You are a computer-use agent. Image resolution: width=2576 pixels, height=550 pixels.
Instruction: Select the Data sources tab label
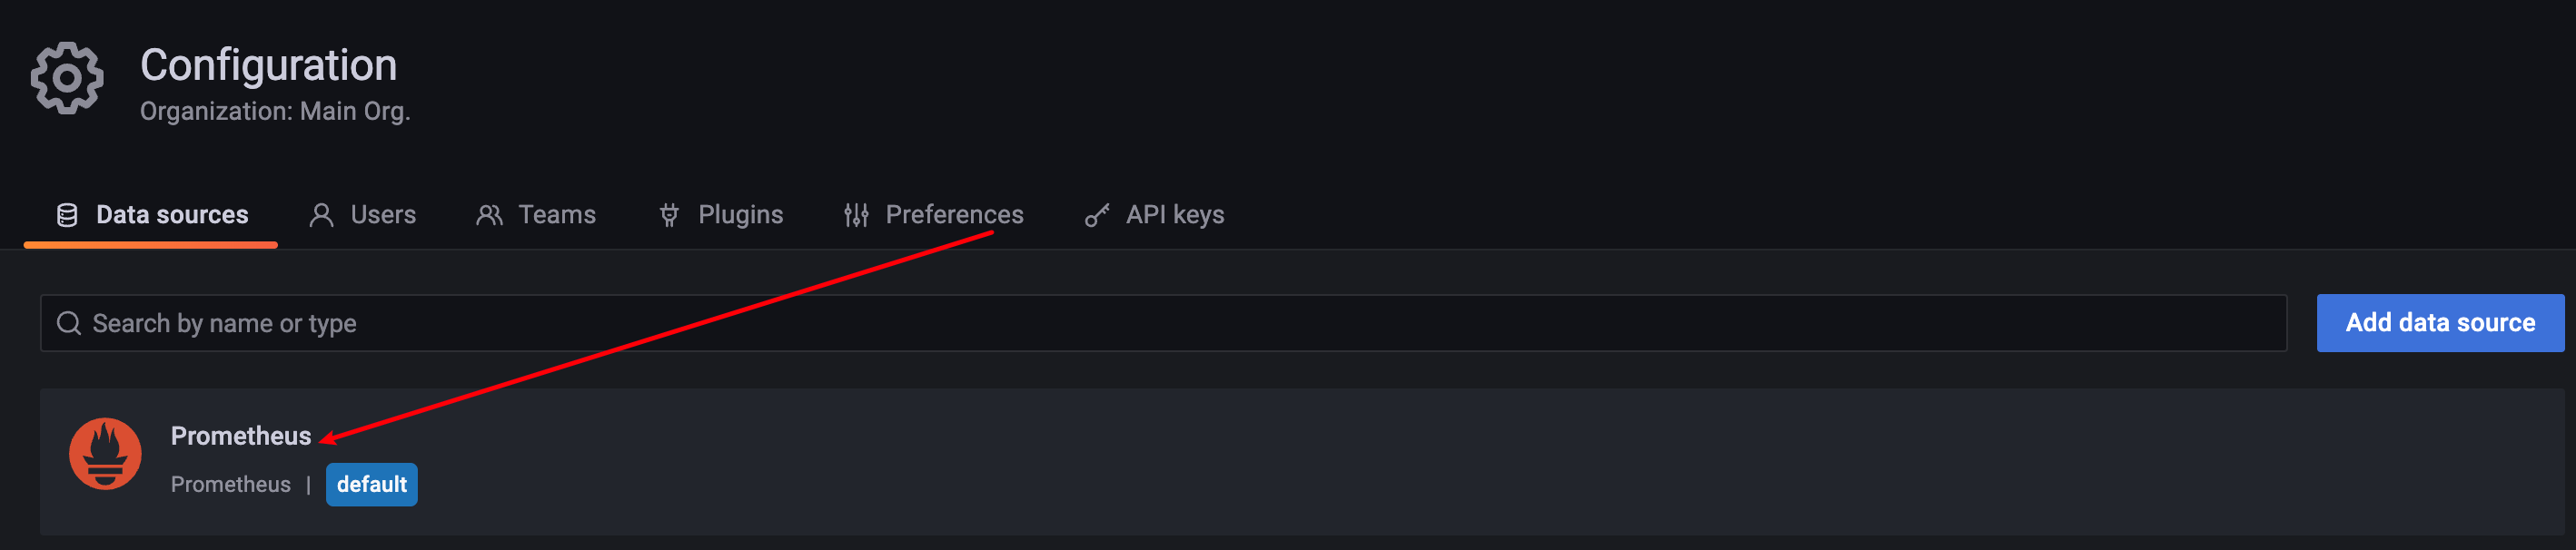click(x=172, y=215)
